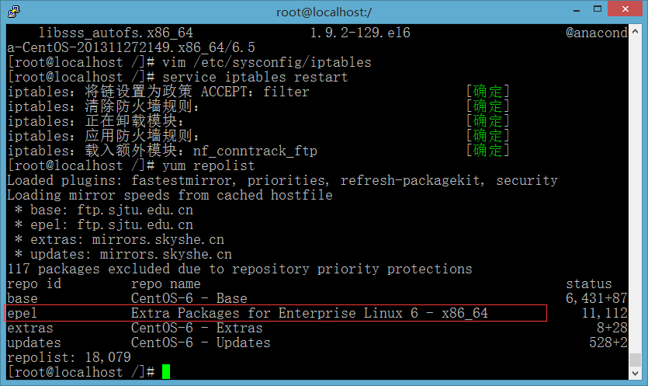This screenshot has height=386, width=648.
Task: Click the epel repository row
Action: pos(276,313)
